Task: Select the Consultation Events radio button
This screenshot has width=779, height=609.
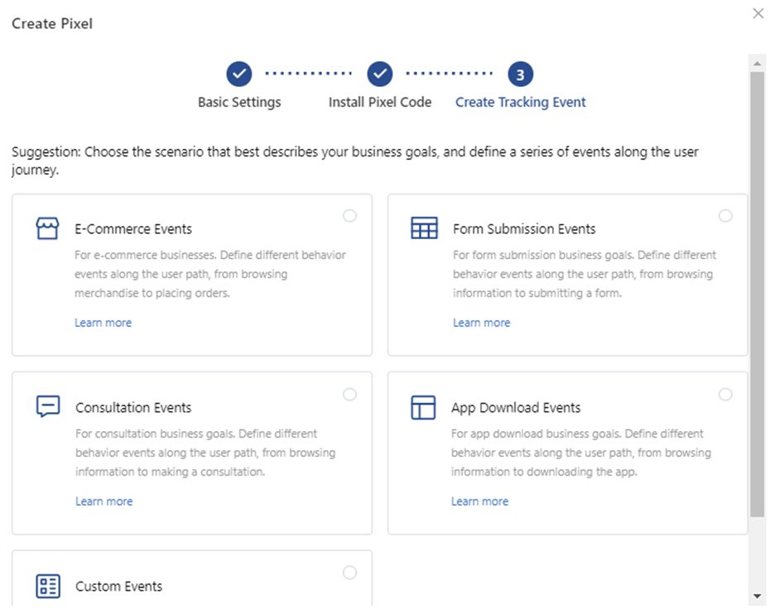Action: [x=349, y=395]
